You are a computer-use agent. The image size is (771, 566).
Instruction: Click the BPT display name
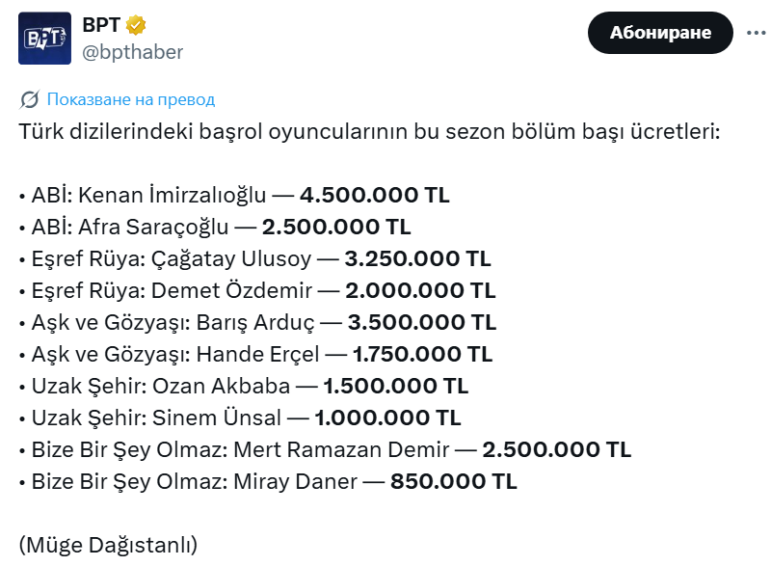[x=102, y=25]
